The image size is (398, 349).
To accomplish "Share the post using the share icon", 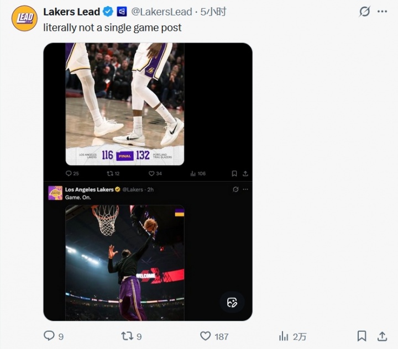I will [x=382, y=336].
